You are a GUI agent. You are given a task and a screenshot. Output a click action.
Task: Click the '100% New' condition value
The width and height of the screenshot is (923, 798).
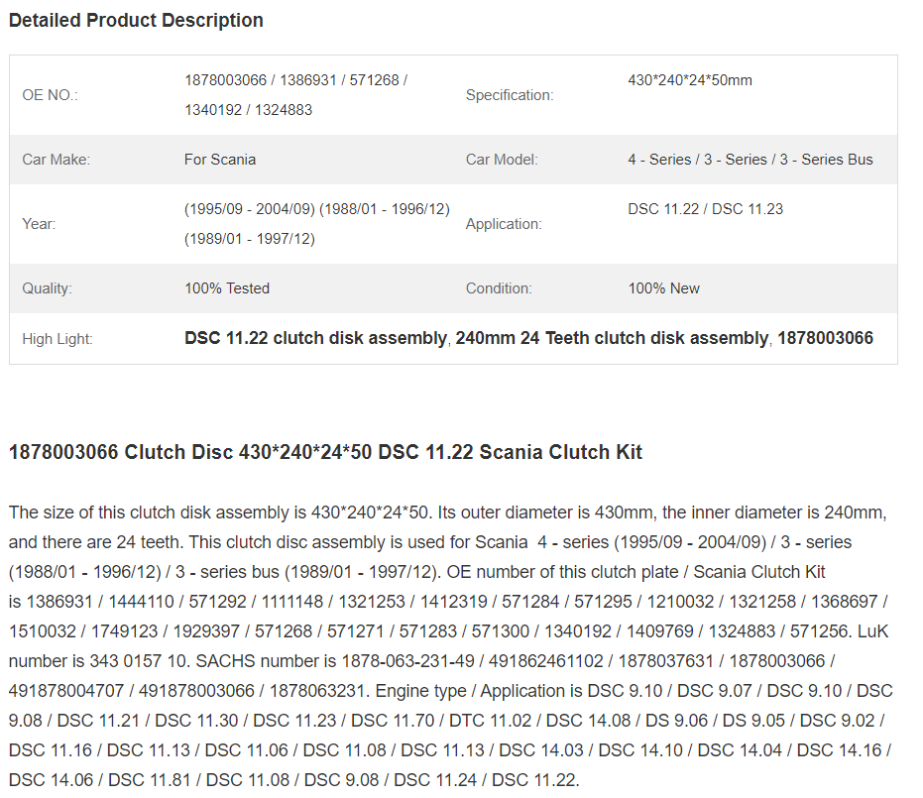point(664,288)
